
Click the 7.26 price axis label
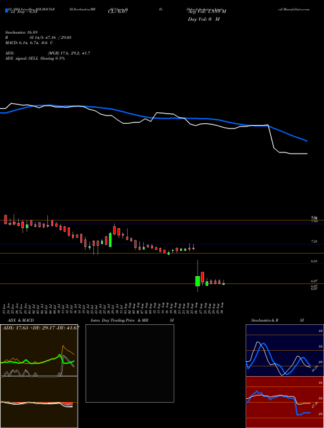(x=314, y=242)
